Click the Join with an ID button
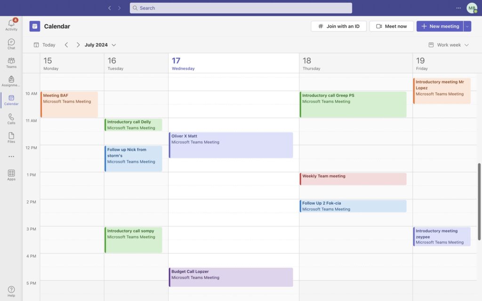This screenshot has height=301, width=482. 338,26
